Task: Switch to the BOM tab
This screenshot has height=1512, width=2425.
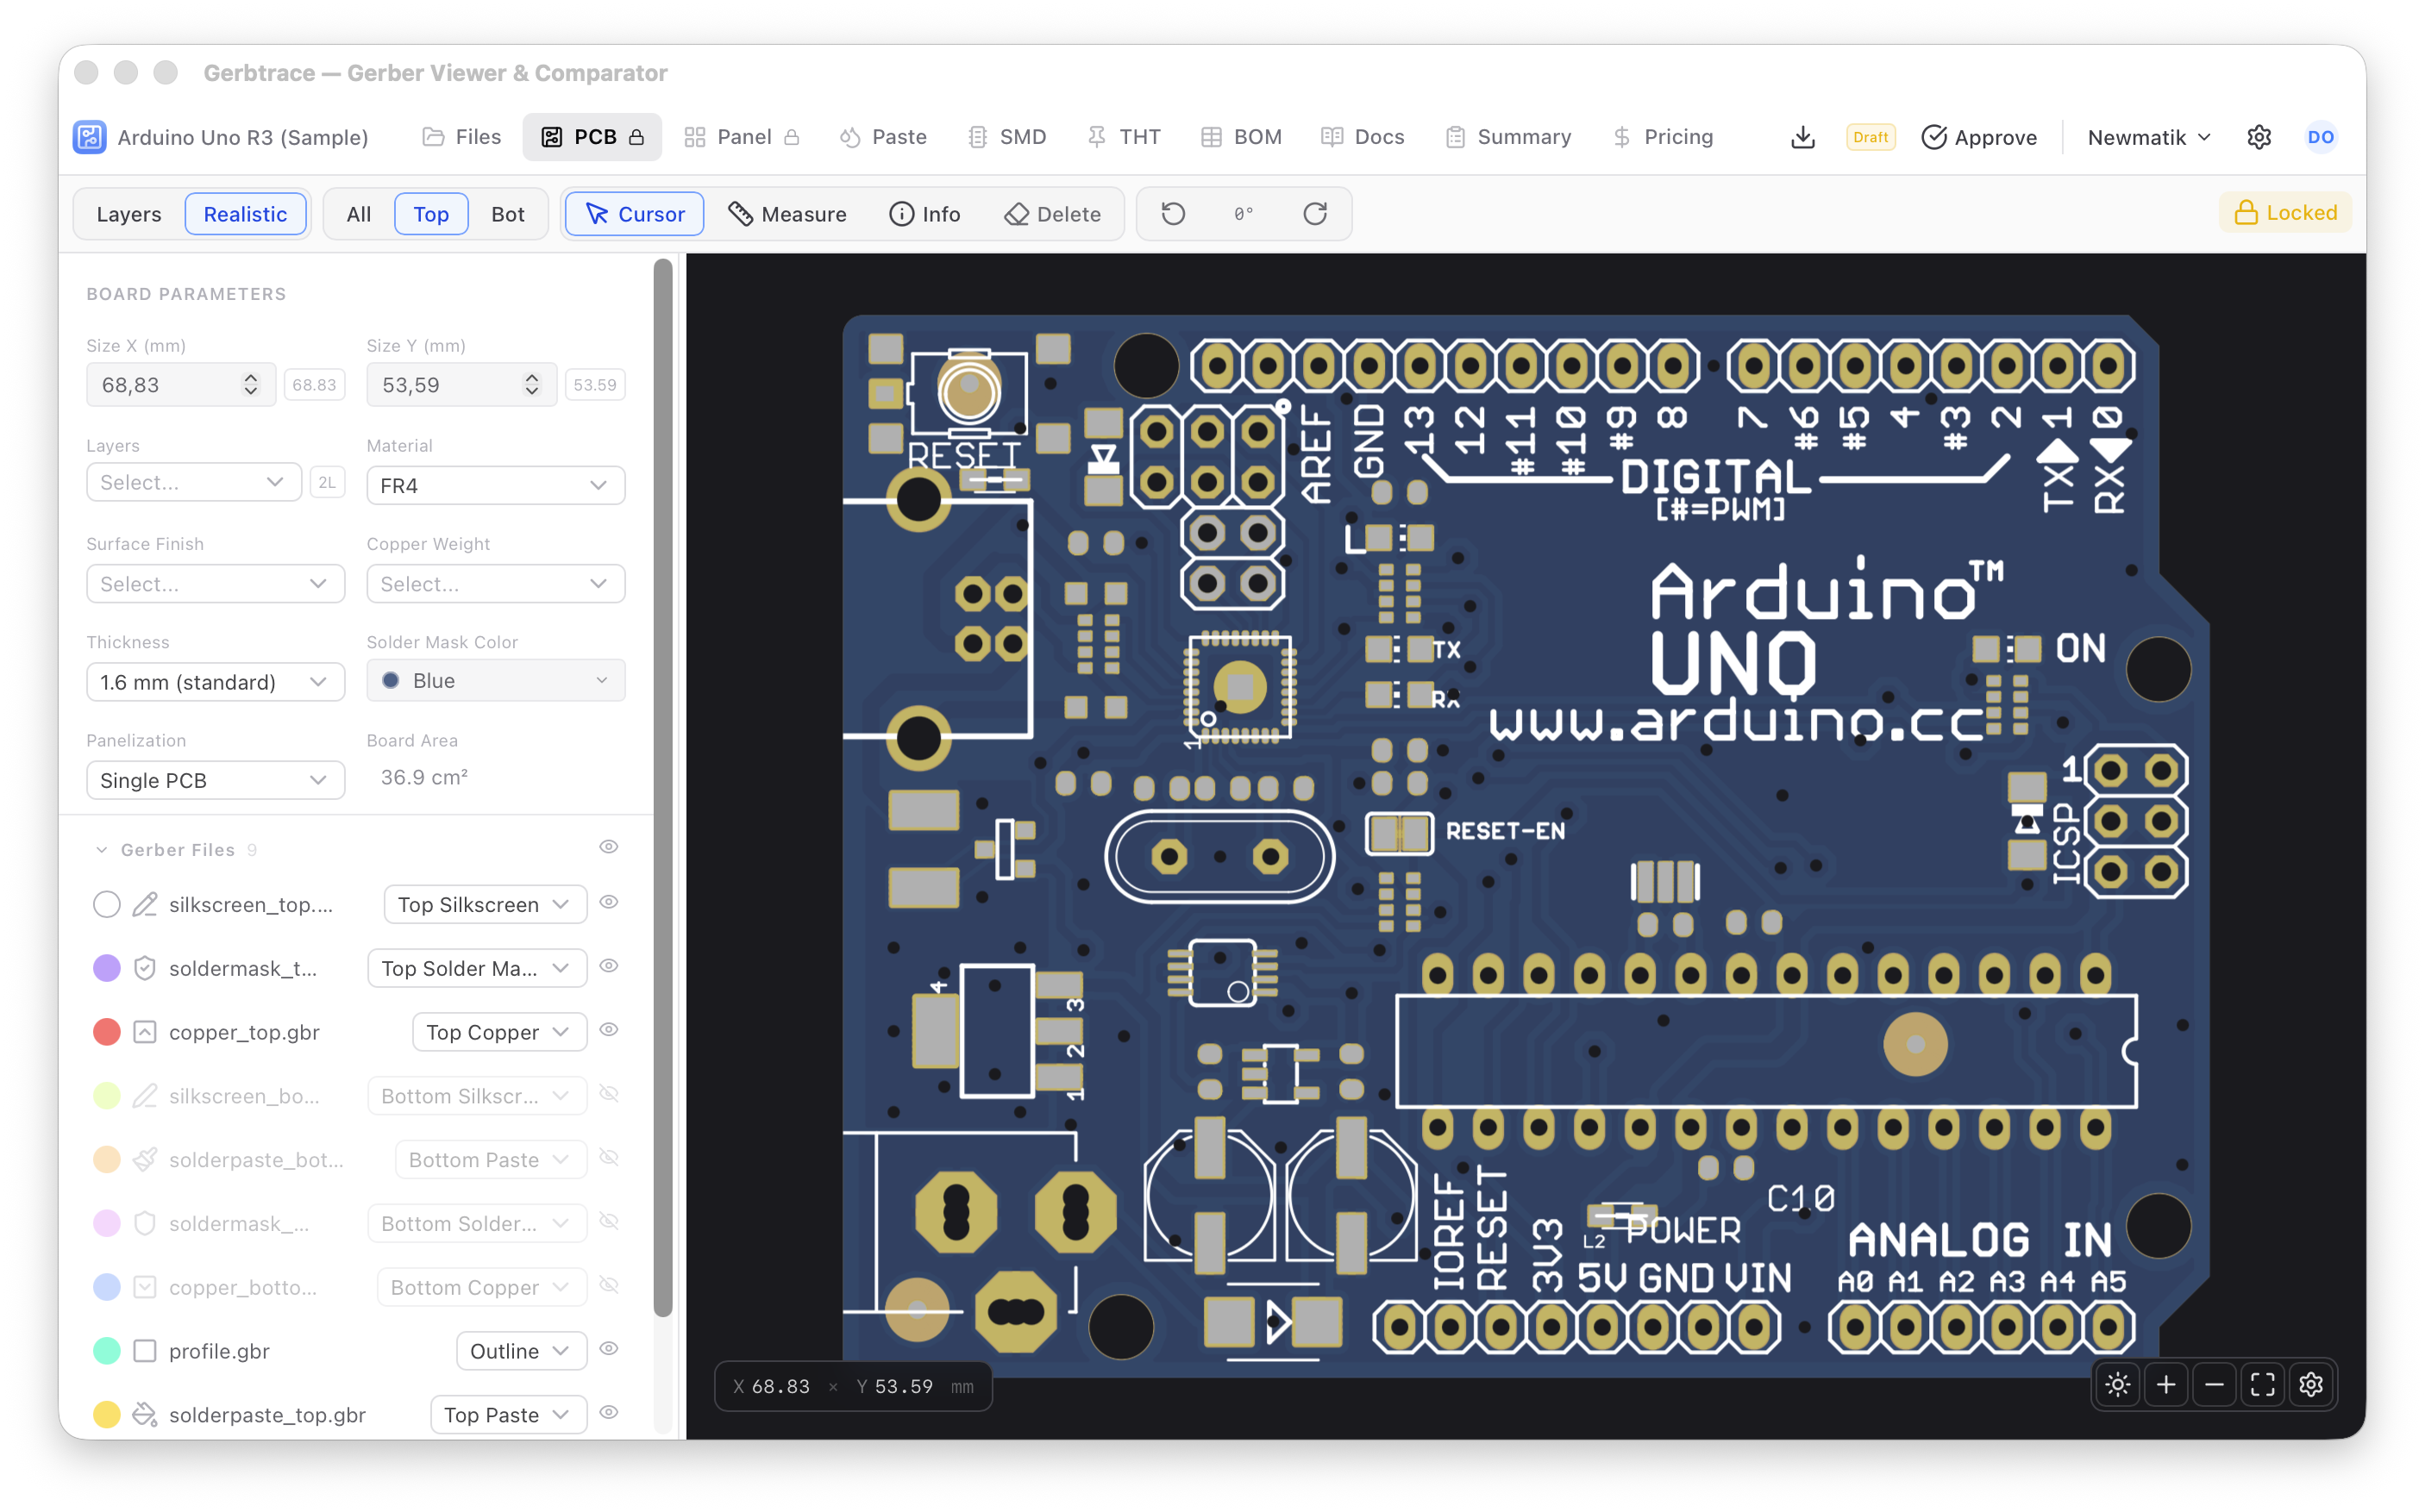Action: pos(1242,137)
